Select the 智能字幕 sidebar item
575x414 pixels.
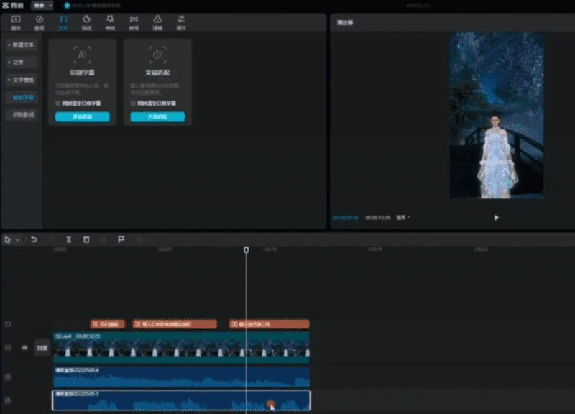tap(22, 97)
